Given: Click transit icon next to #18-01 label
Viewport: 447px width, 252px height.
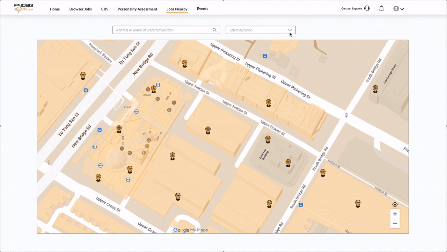Looking at the screenshot, I should tap(137, 111).
